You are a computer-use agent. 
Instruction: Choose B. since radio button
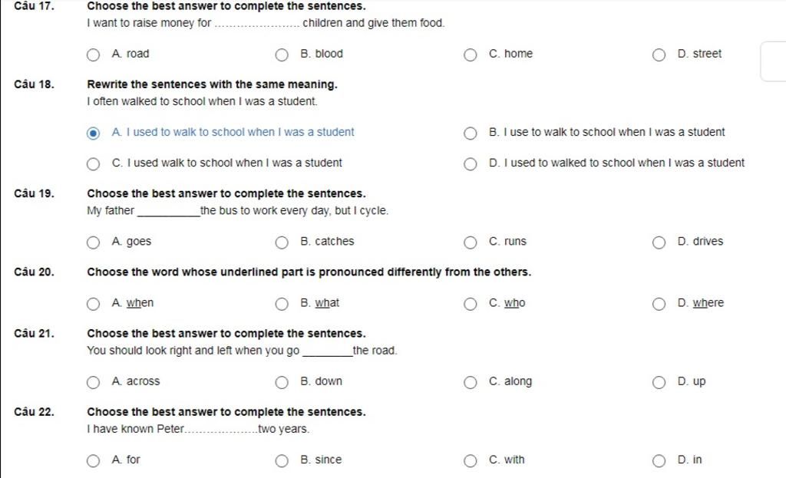(282, 460)
